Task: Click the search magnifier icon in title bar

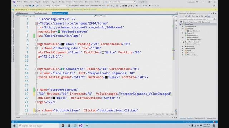Action: coord(135,2)
